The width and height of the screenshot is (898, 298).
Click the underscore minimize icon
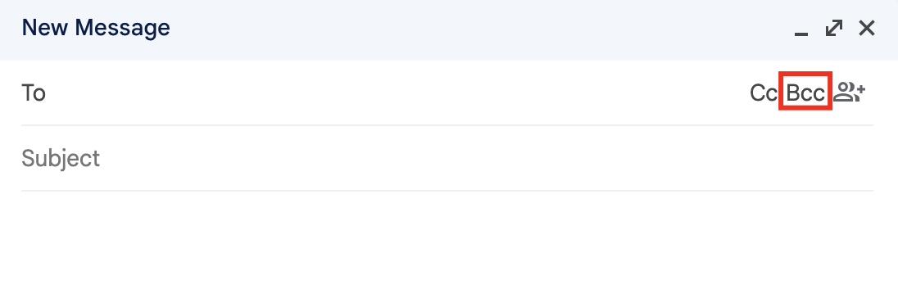click(801, 29)
